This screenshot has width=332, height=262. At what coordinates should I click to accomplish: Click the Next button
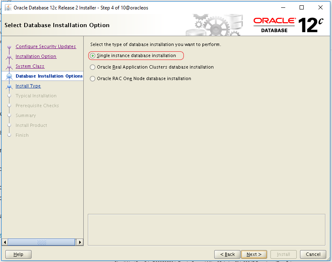254,254
